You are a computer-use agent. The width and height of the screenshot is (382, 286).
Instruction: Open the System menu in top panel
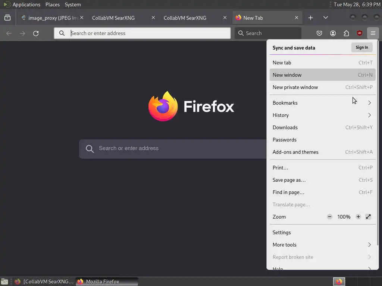(73, 4)
